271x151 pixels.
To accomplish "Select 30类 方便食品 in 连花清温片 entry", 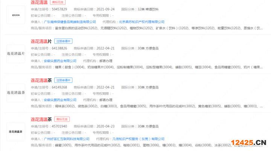I will [x=148, y=49].
